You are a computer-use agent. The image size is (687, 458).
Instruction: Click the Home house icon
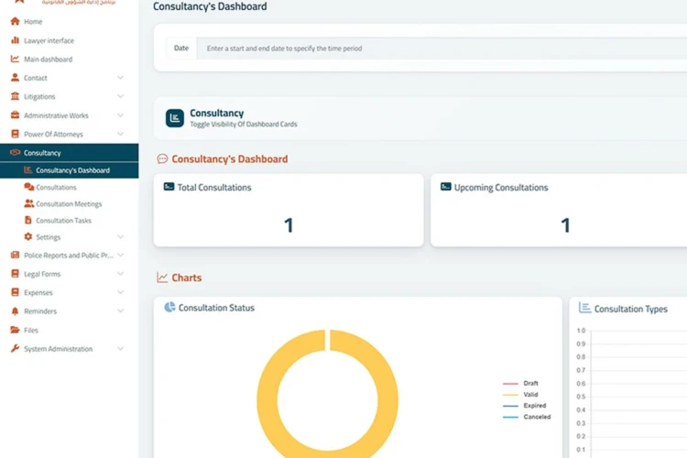pyautogui.click(x=15, y=21)
